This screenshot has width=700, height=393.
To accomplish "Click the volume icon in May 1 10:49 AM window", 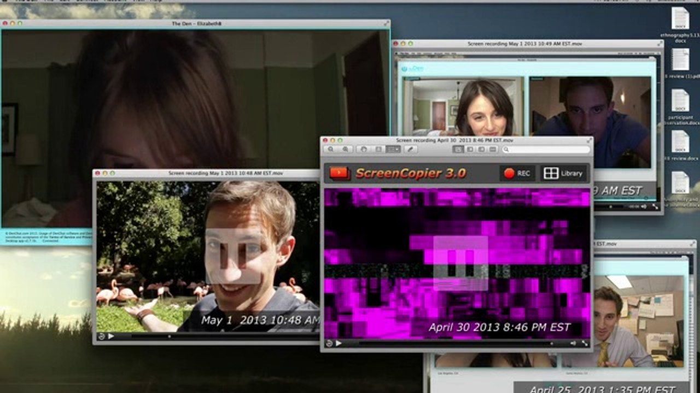I will coord(644,206).
